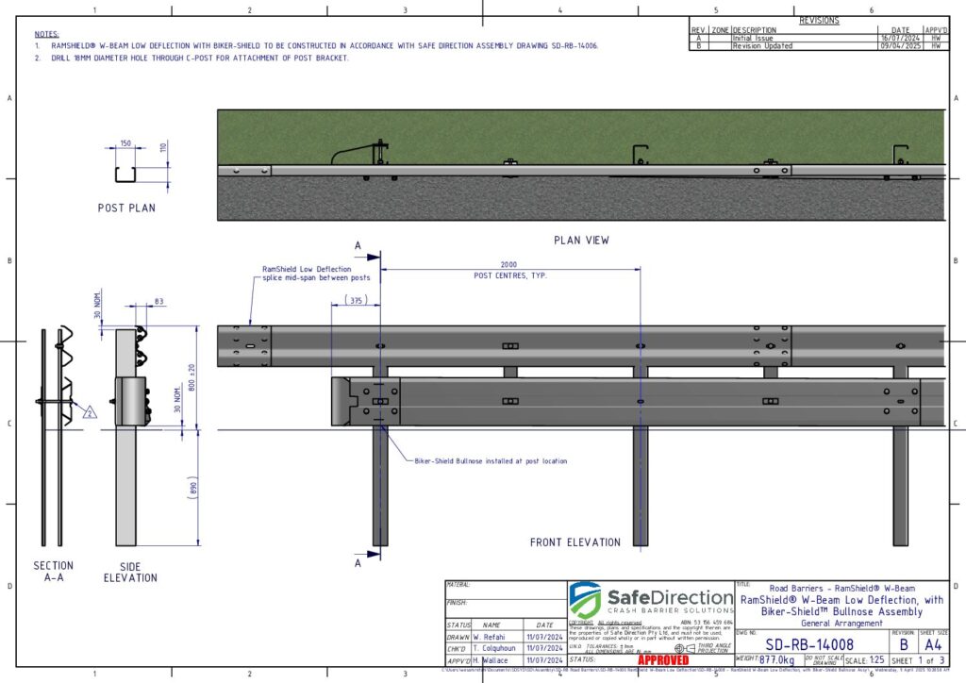
Task: Click the note 2 triangle flag marker
Action: (x=90, y=413)
